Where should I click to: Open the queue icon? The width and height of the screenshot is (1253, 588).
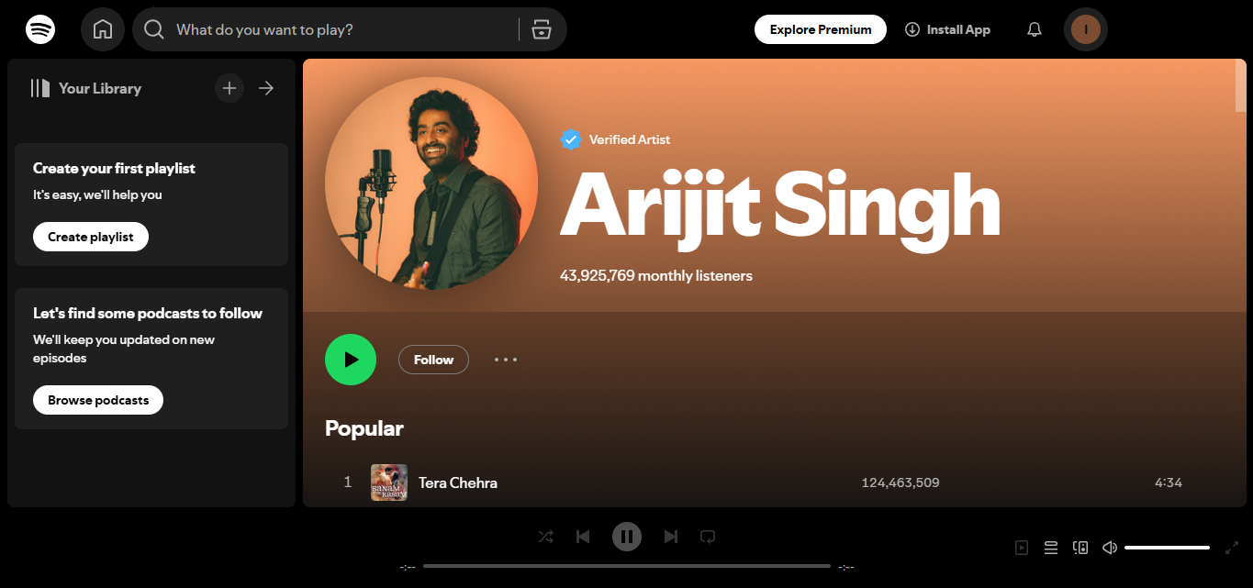pyautogui.click(x=1050, y=547)
